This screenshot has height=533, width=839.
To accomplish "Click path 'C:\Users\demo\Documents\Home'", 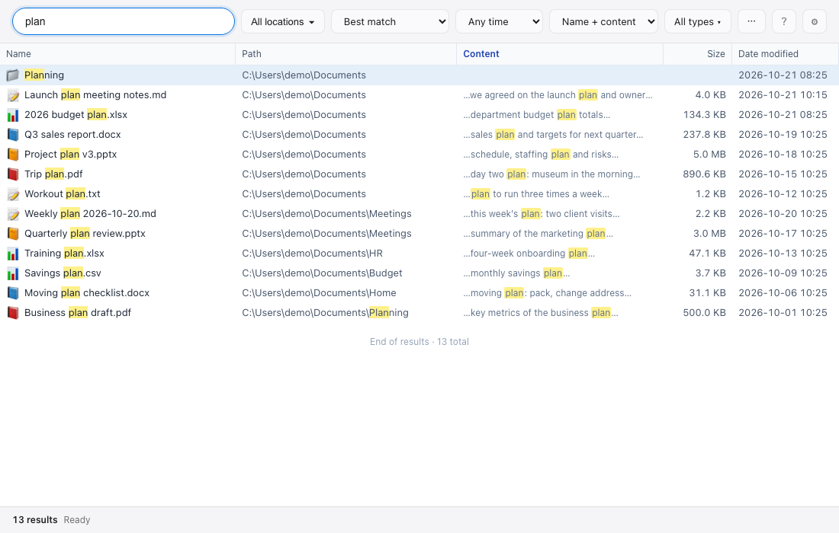I will (x=319, y=292).
